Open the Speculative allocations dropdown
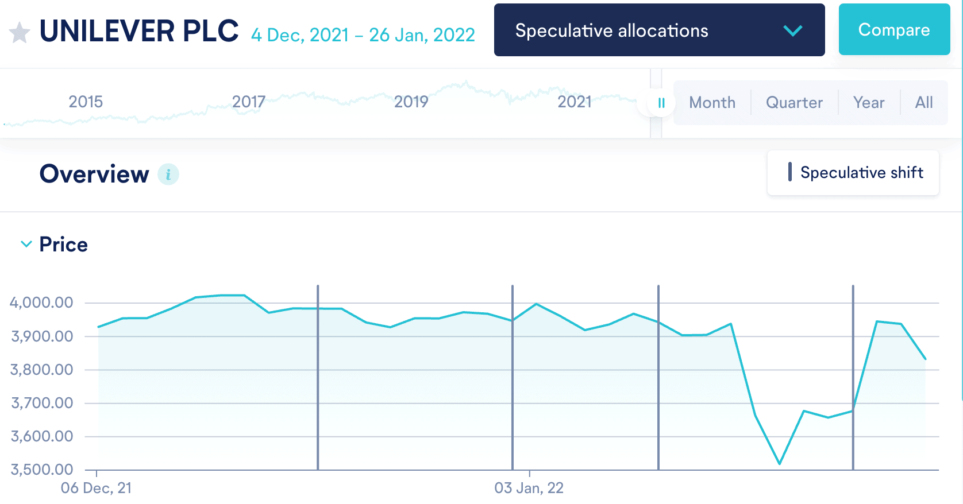The height and width of the screenshot is (504, 963). point(659,30)
